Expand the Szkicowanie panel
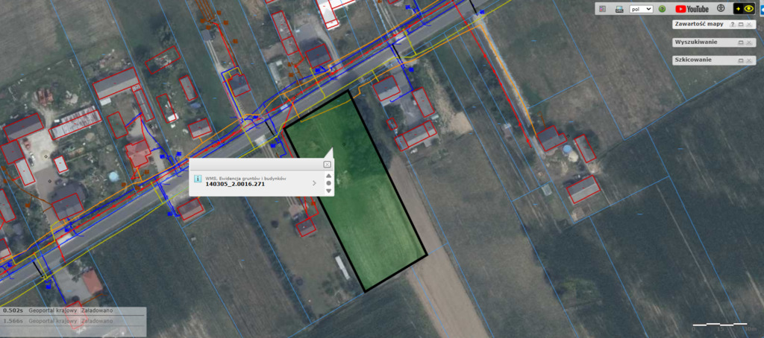 click(740, 60)
